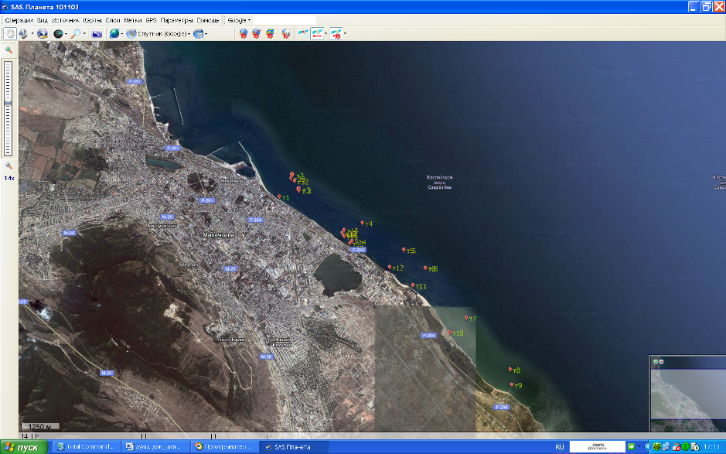Open the Помощь menu

pyautogui.click(x=208, y=20)
